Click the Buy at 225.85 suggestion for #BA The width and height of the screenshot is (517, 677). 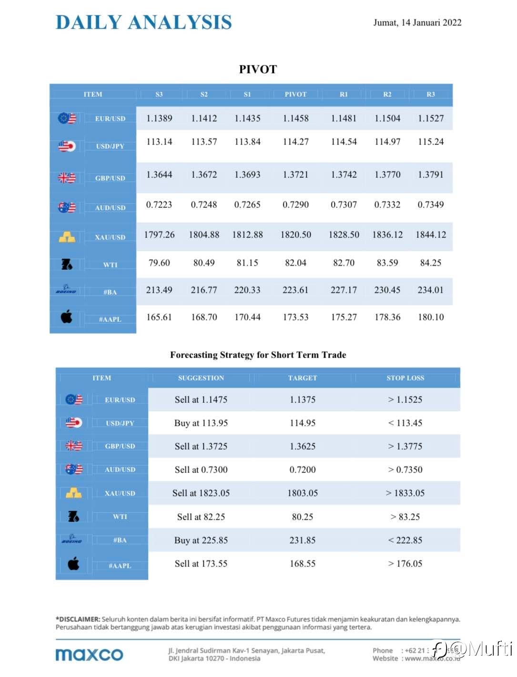[201, 540]
